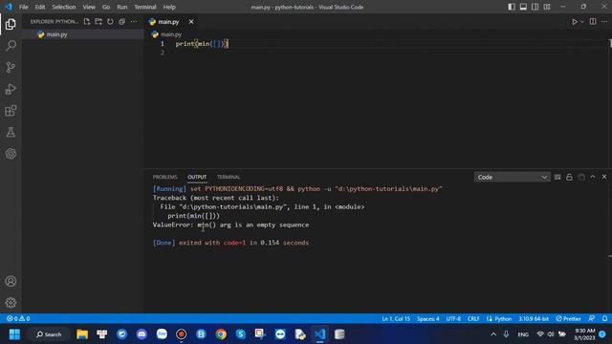Maximize the panel with chevron up

coord(593,177)
